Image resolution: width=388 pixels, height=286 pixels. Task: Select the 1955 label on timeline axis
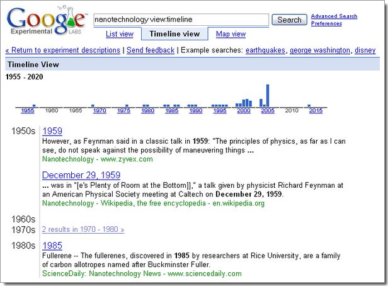tap(28, 110)
